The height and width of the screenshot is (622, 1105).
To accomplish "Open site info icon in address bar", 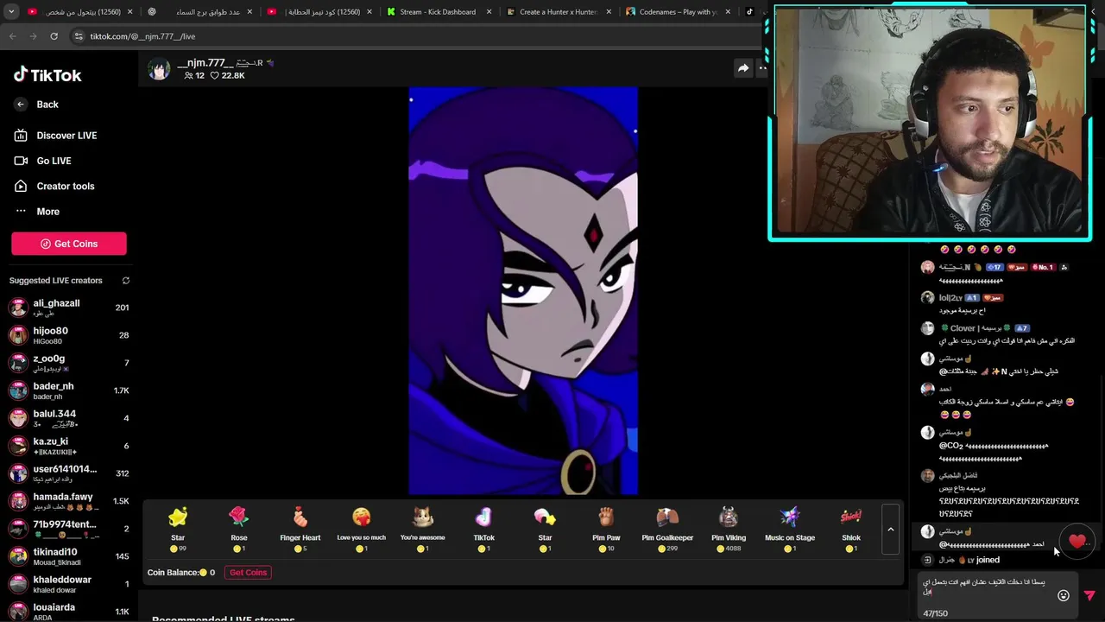I will pyautogui.click(x=79, y=36).
